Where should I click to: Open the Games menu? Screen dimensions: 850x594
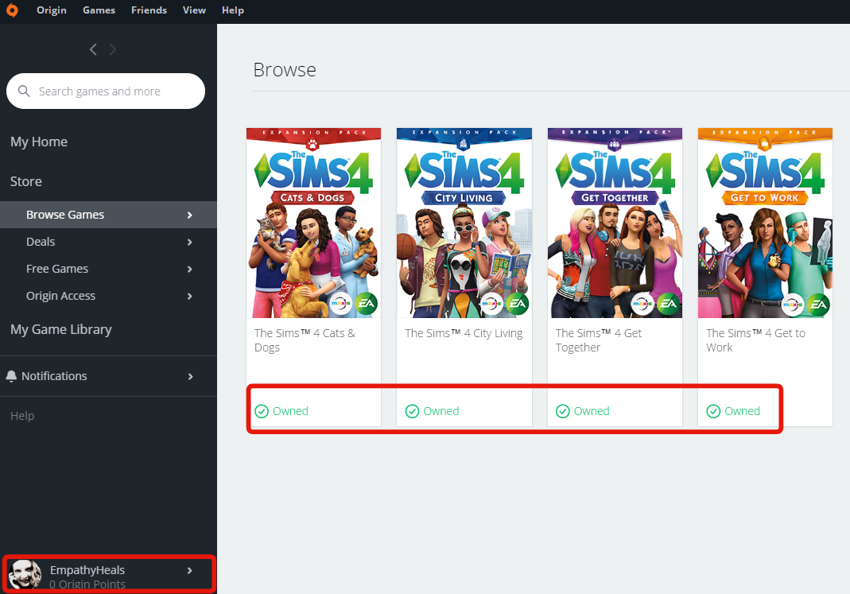coord(99,10)
